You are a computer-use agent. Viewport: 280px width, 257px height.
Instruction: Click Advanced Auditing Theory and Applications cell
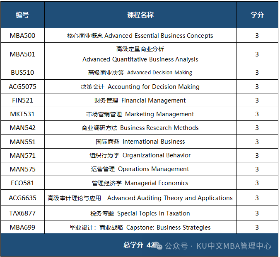pos(140,198)
